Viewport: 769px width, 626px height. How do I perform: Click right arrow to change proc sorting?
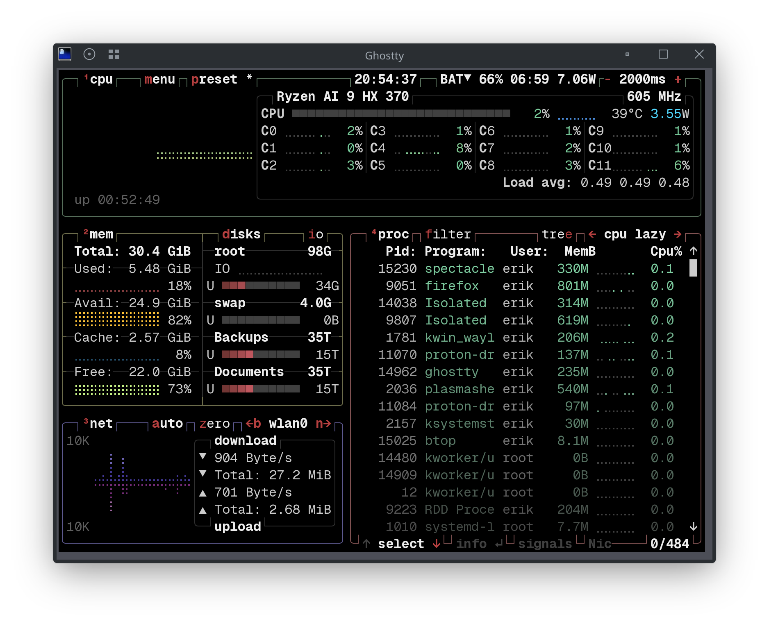(678, 234)
